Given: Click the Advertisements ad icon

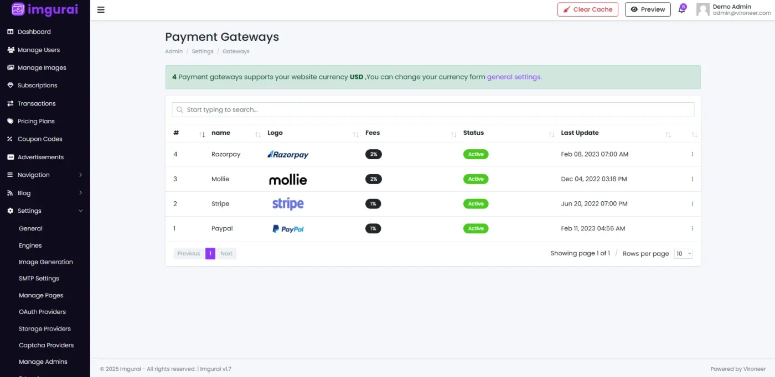Looking at the screenshot, I should pyautogui.click(x=10, y=157).
